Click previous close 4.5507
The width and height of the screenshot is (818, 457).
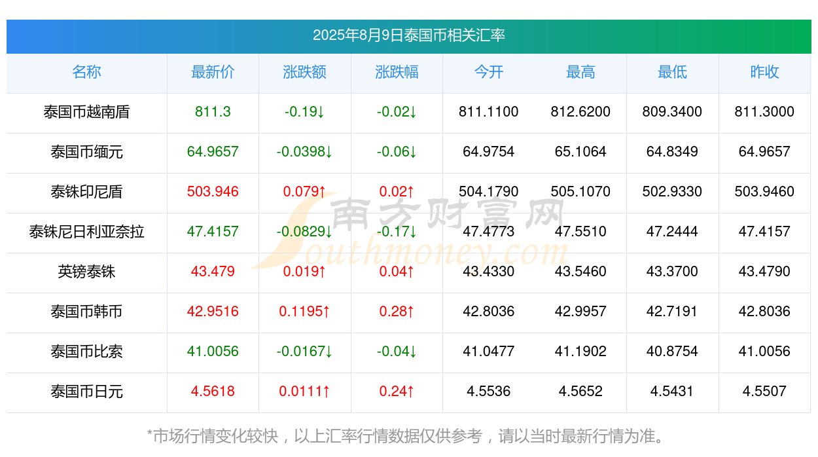click(764, 392)
